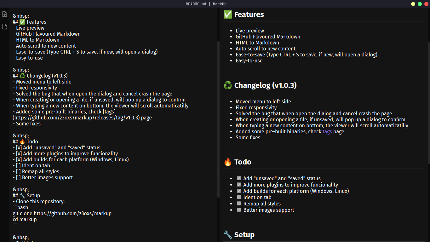Click '- GitHub Flavoured Markdown' line in editor
The image size is (430, 242).
point(47,34)
